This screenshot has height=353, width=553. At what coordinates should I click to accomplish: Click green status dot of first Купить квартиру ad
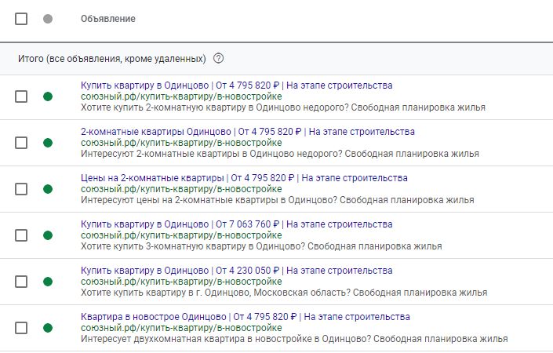click(x=48, y=96)
